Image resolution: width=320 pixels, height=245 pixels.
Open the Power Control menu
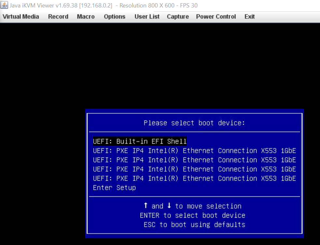(x=216, y=17)
